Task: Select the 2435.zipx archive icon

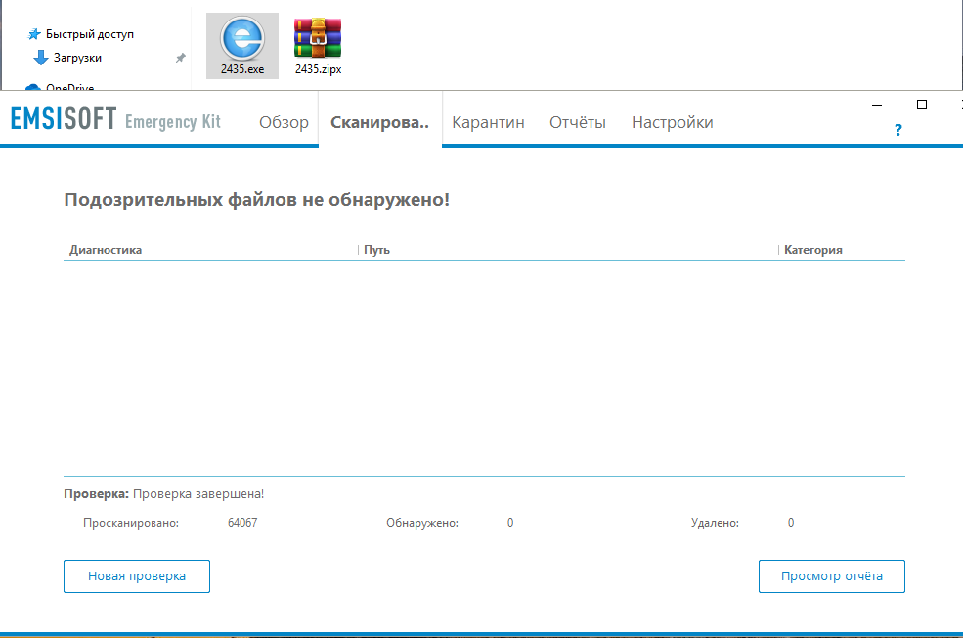Action: [x=318, y=38]
